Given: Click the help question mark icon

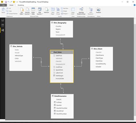Looking at the screenshot, I should [135, 5].
